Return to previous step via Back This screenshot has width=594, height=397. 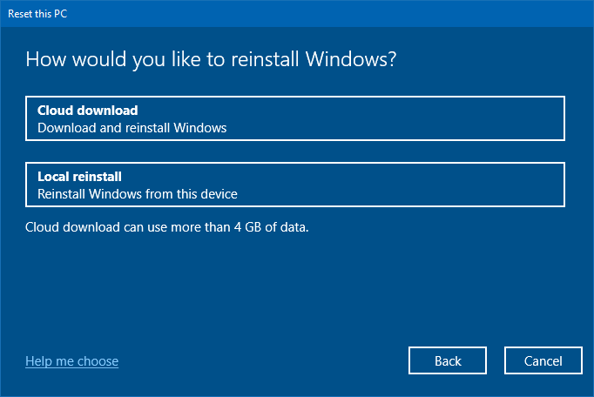(448, 360)
